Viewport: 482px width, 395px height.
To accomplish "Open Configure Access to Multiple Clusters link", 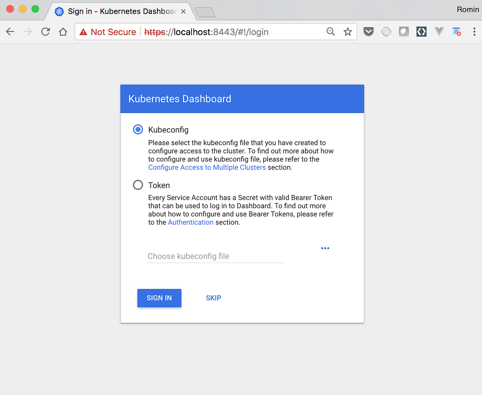I will pos(207,168).
